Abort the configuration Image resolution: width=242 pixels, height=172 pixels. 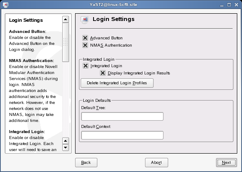point(156,163)
